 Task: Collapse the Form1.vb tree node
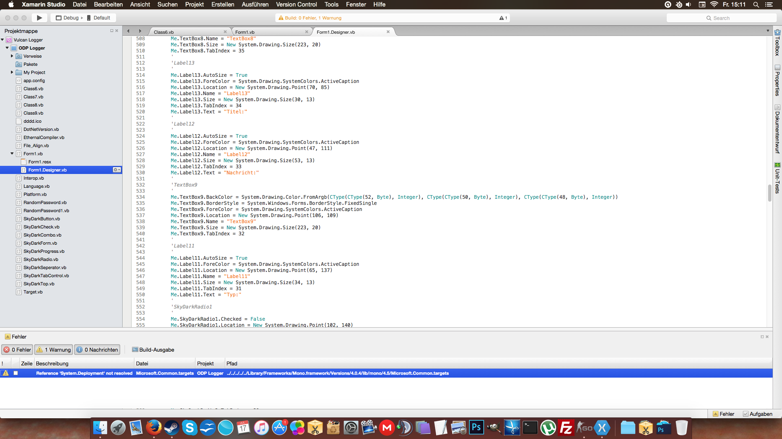point(12,154)
